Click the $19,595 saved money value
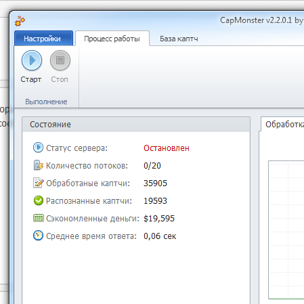 pyautogui.click(x=159, y=219)
